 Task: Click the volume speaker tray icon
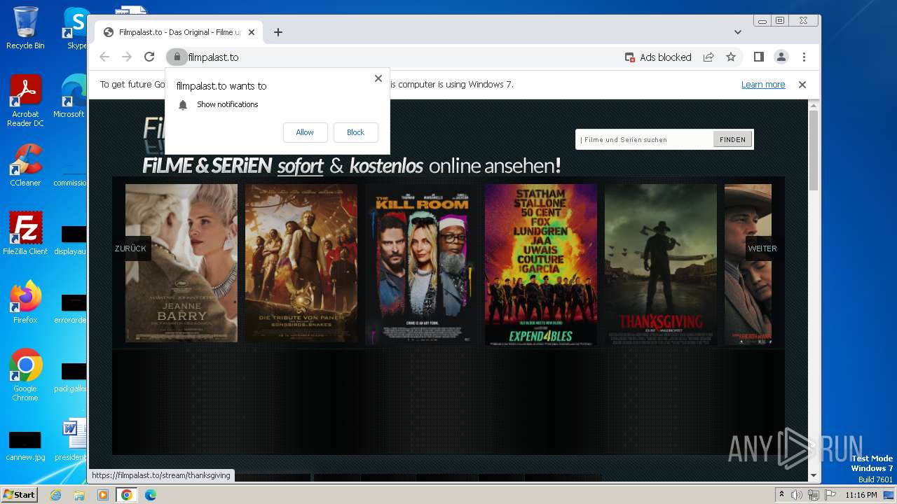point(797,495)
